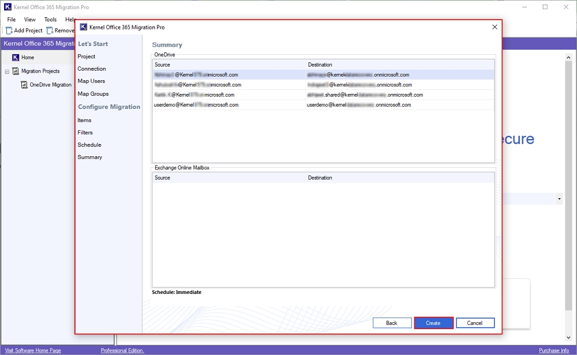Click the Kernel app icon in the main title bar
577x355 pixels.
coord(7,7)
